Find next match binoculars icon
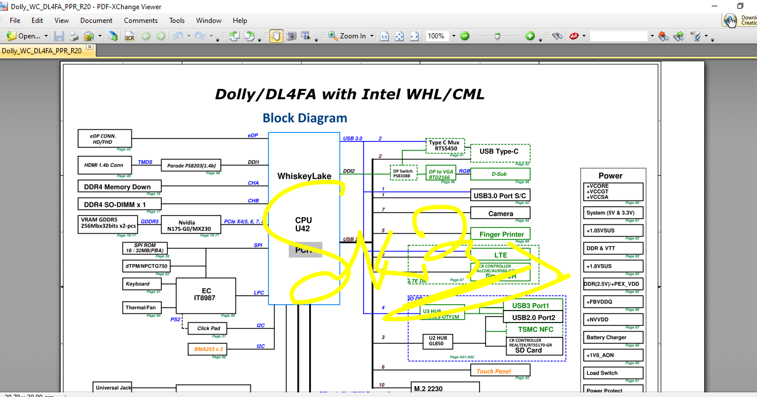The height and width of the screenshot is (397, 757). [678, 36]
